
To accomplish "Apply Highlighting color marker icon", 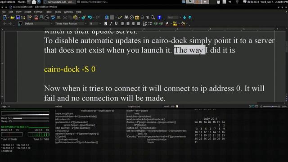I will click(175, 23).
